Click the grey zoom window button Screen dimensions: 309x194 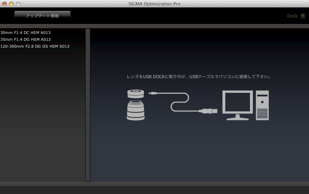(18, 4)
